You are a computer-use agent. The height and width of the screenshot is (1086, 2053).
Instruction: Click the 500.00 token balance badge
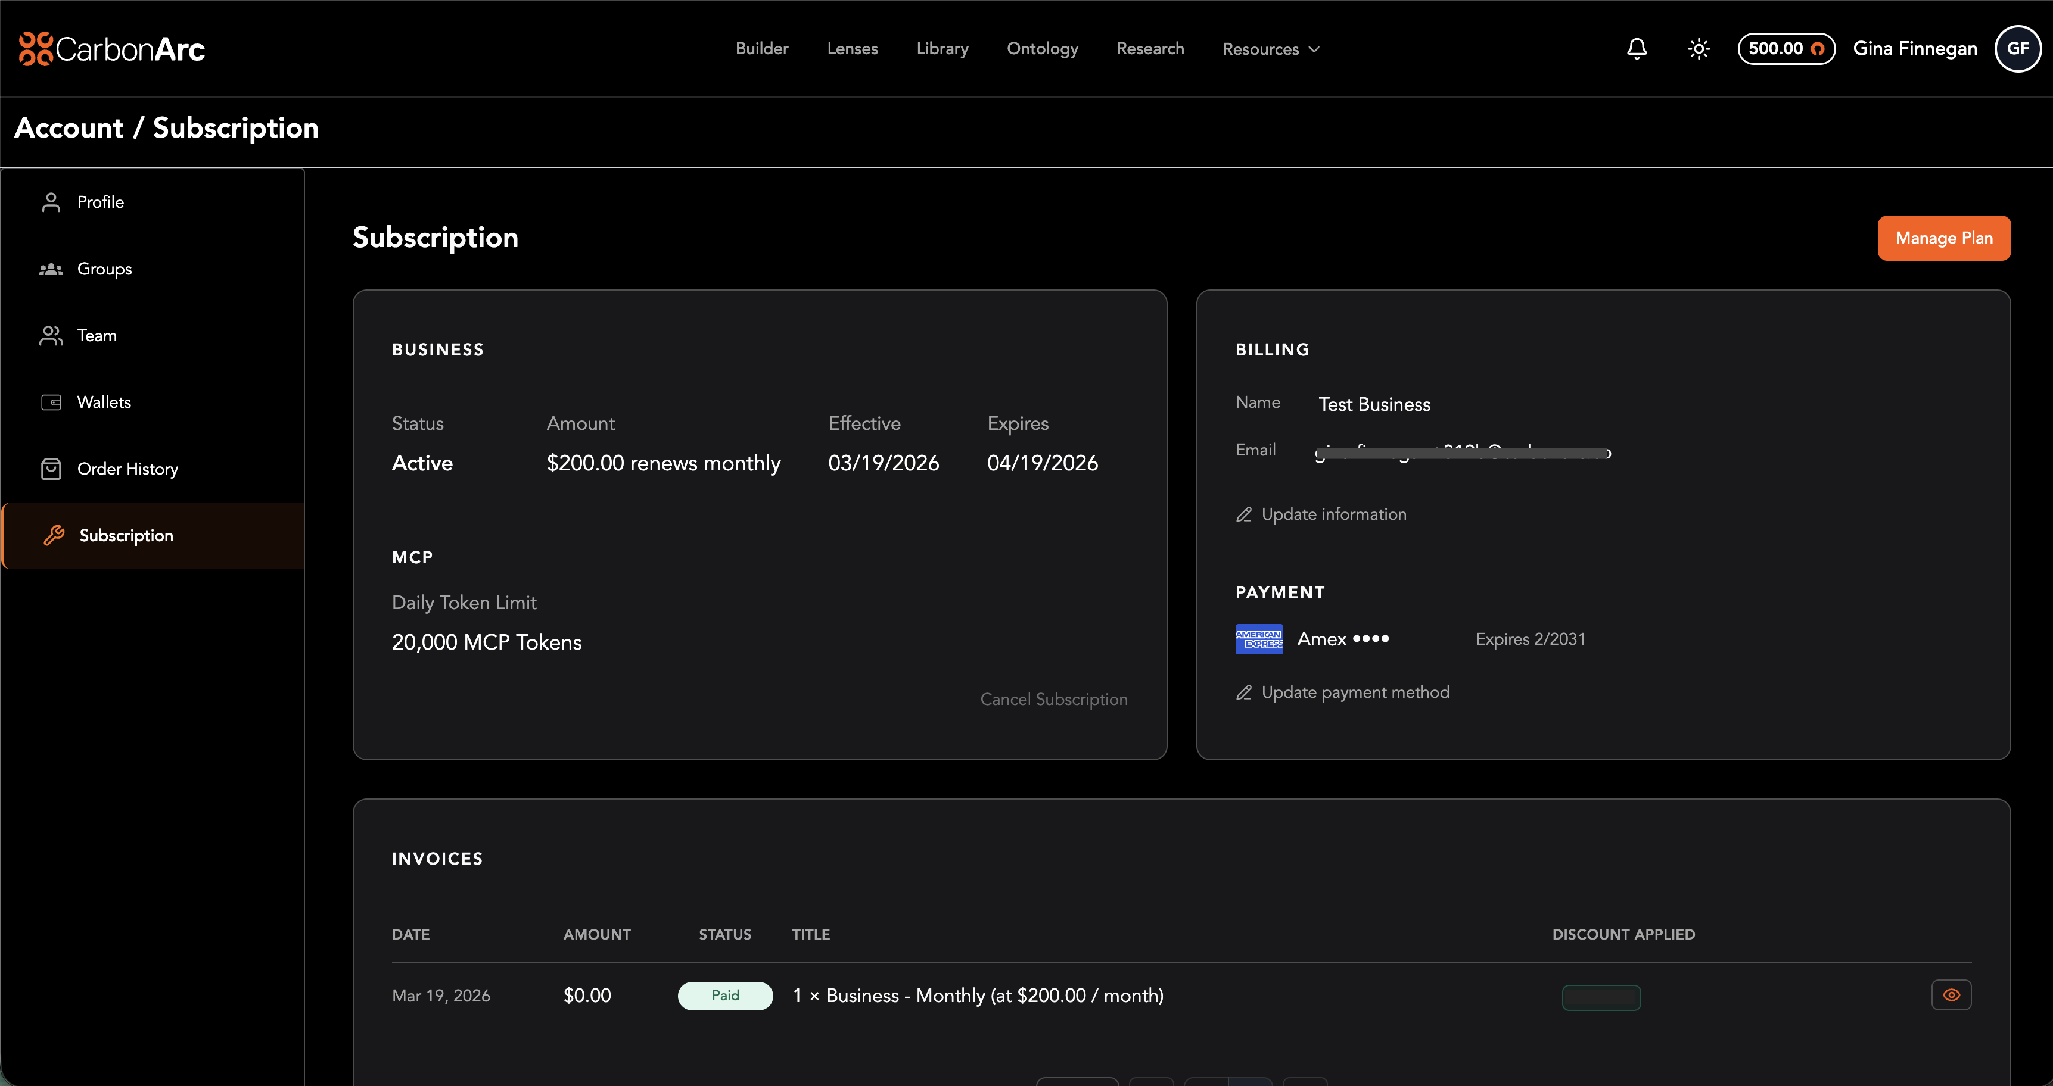(x=1786, y=49)
